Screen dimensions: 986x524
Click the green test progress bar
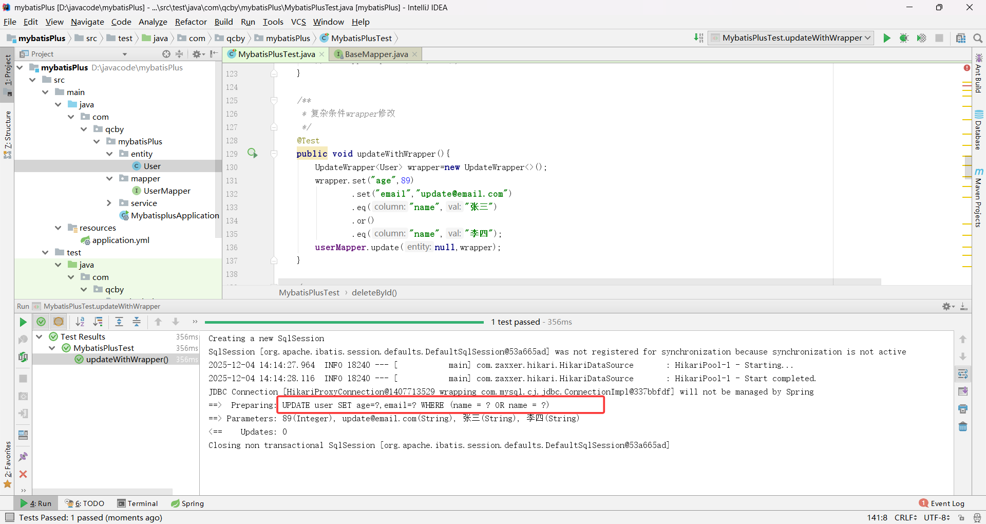click(x=344, y=322)
